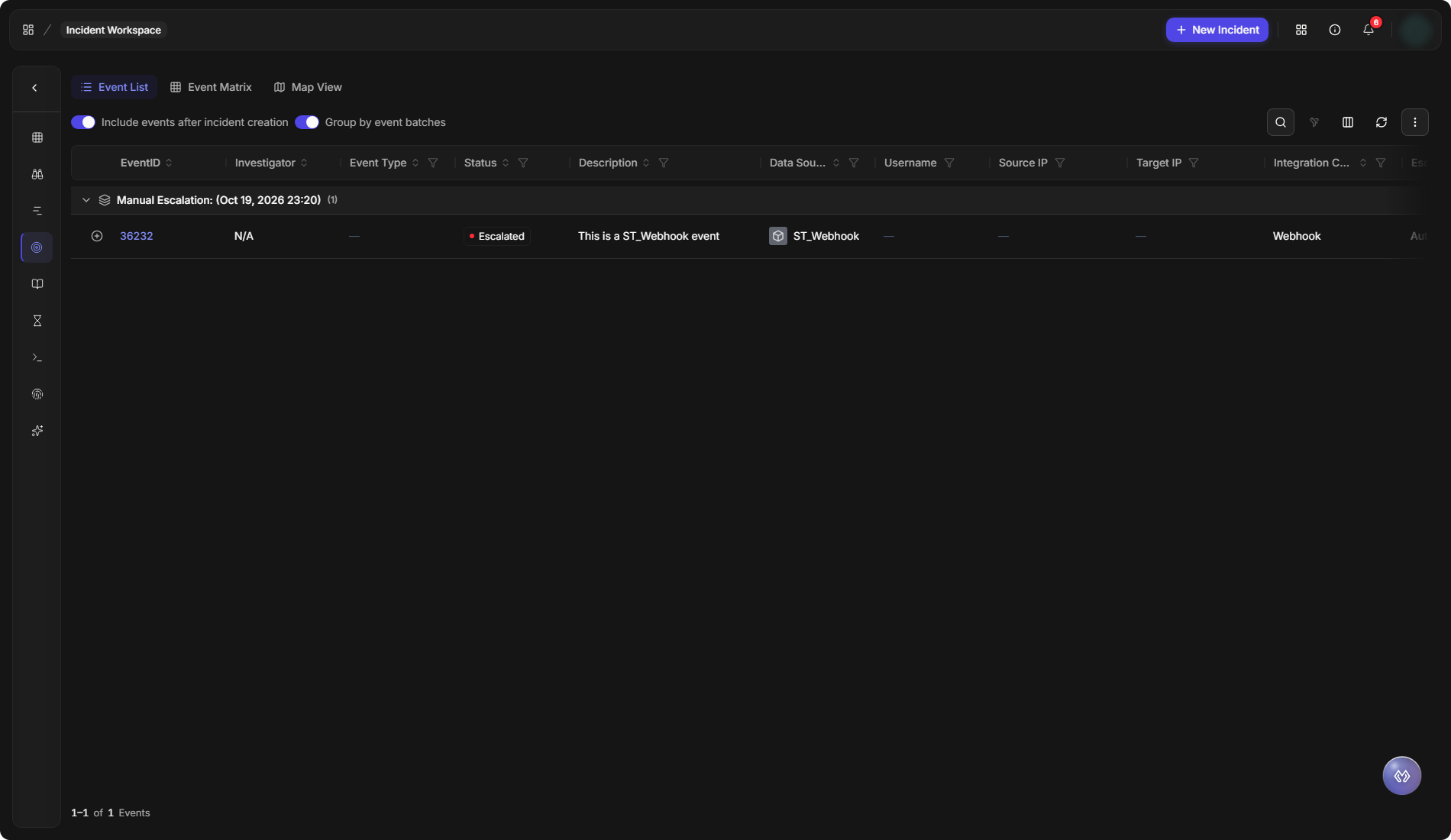The width and height of the screenshot is (1451, 840).
Task: Expand event 36232 row with plus icon
Action: (97, 236)
